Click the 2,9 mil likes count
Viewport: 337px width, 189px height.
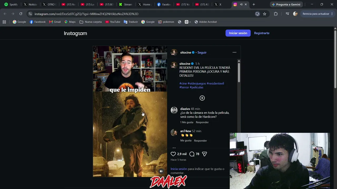(x=182, y=154)
